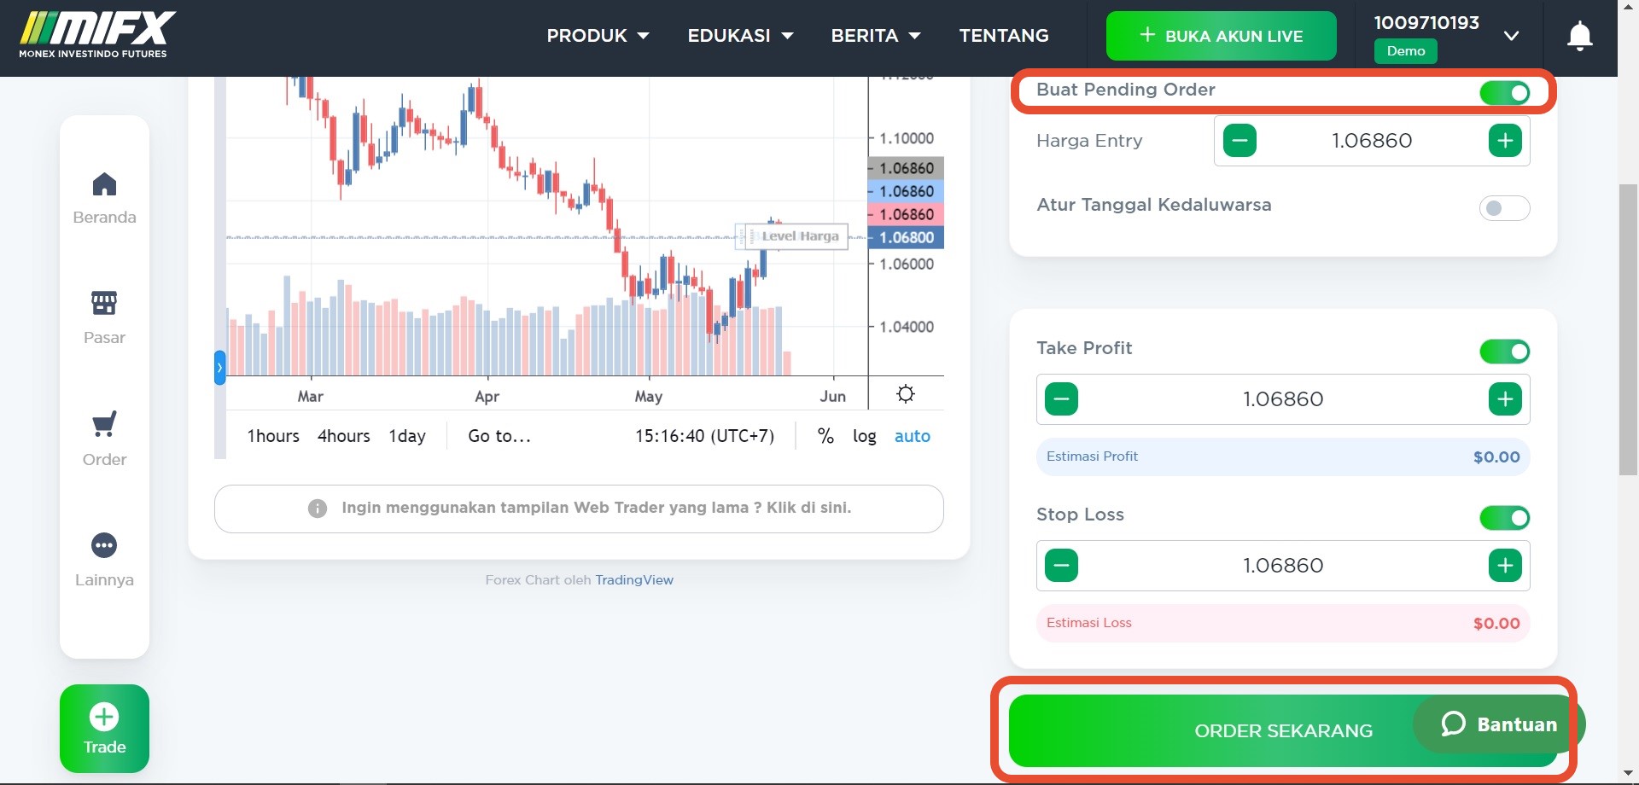Open the Lainnya more options icon

coord(104,545)
